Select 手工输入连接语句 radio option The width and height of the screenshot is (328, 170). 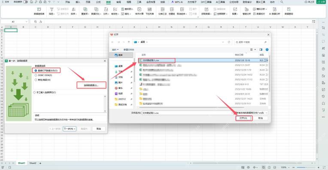click(34, 92)
